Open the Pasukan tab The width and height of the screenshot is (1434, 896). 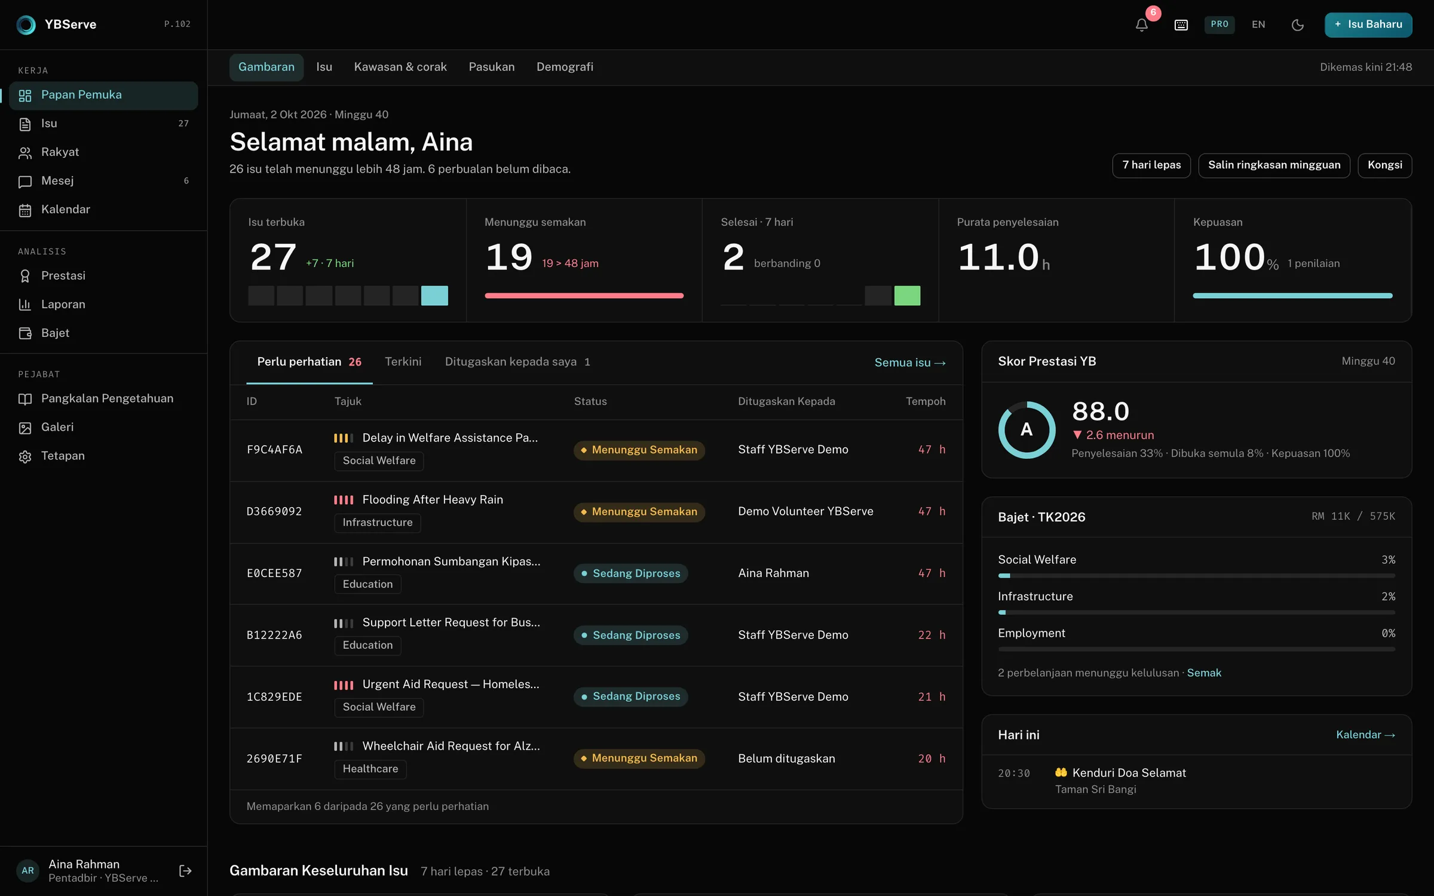(x=491, y=67)
